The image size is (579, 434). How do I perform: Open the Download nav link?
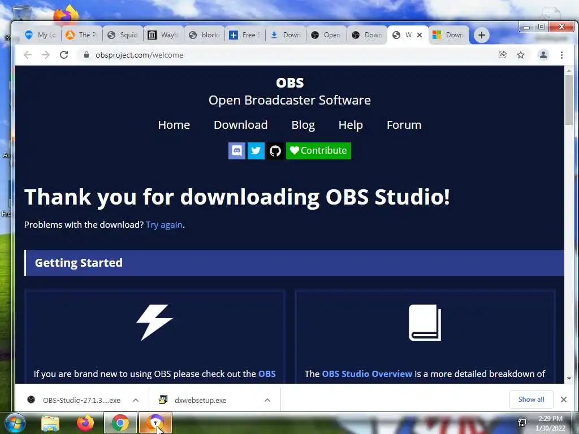tap(241, 125)
